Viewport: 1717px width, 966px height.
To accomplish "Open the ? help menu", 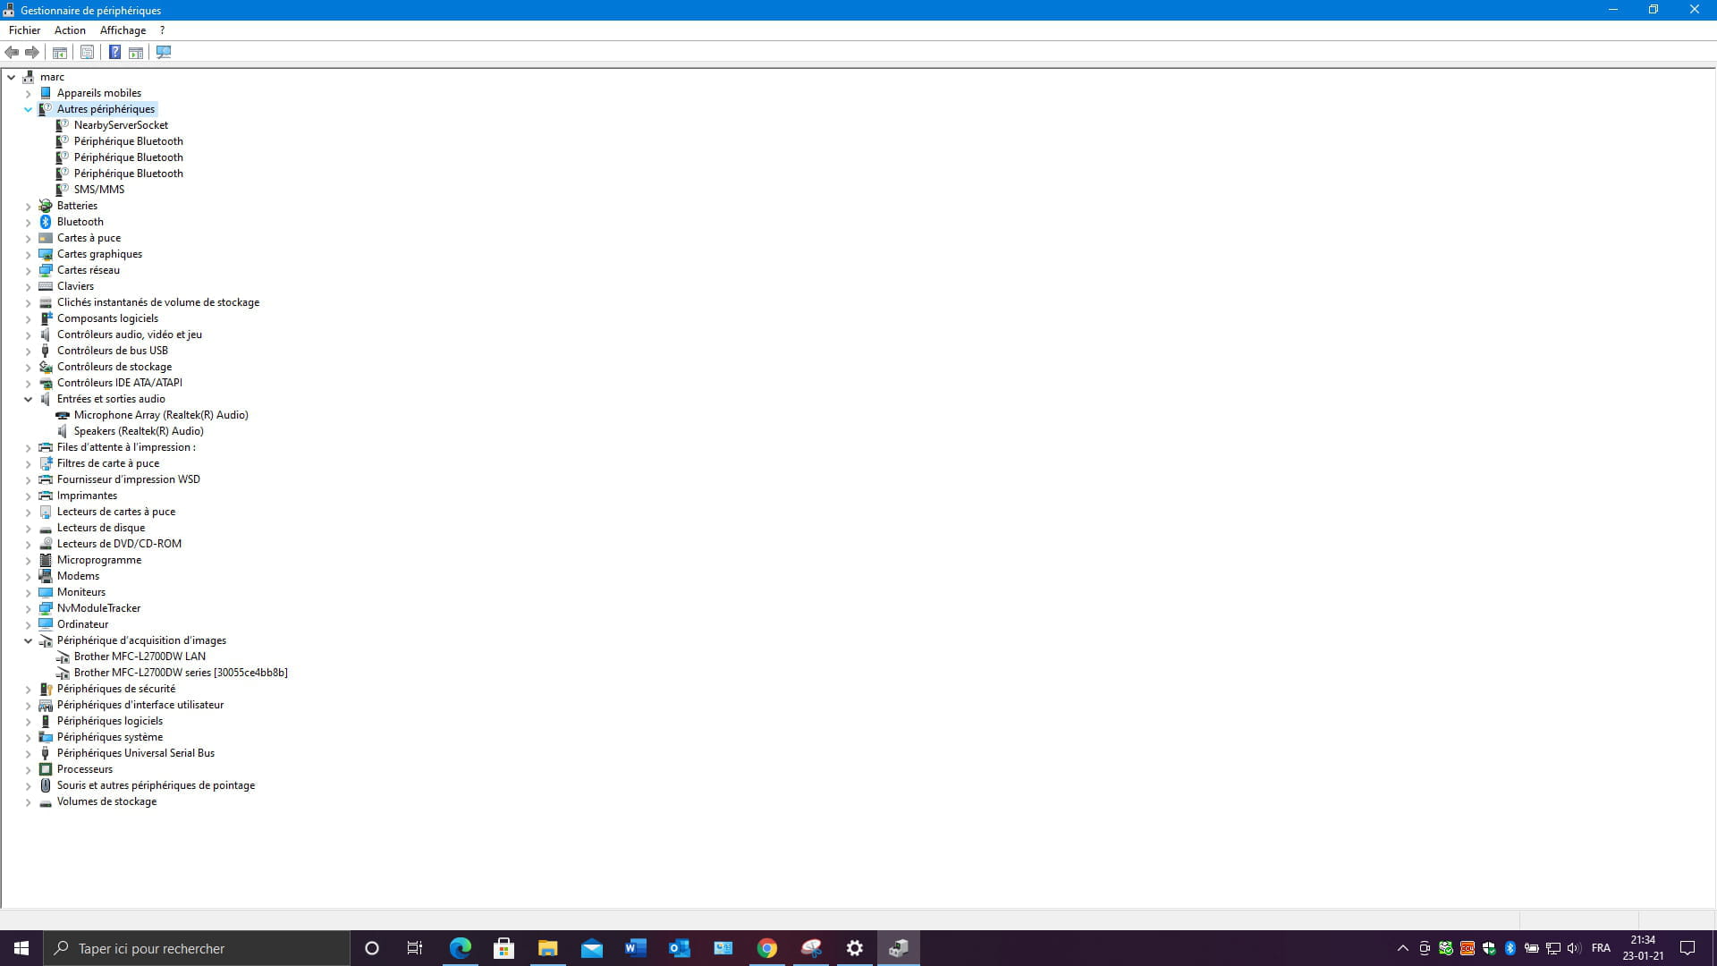I will tap(162, 30).
